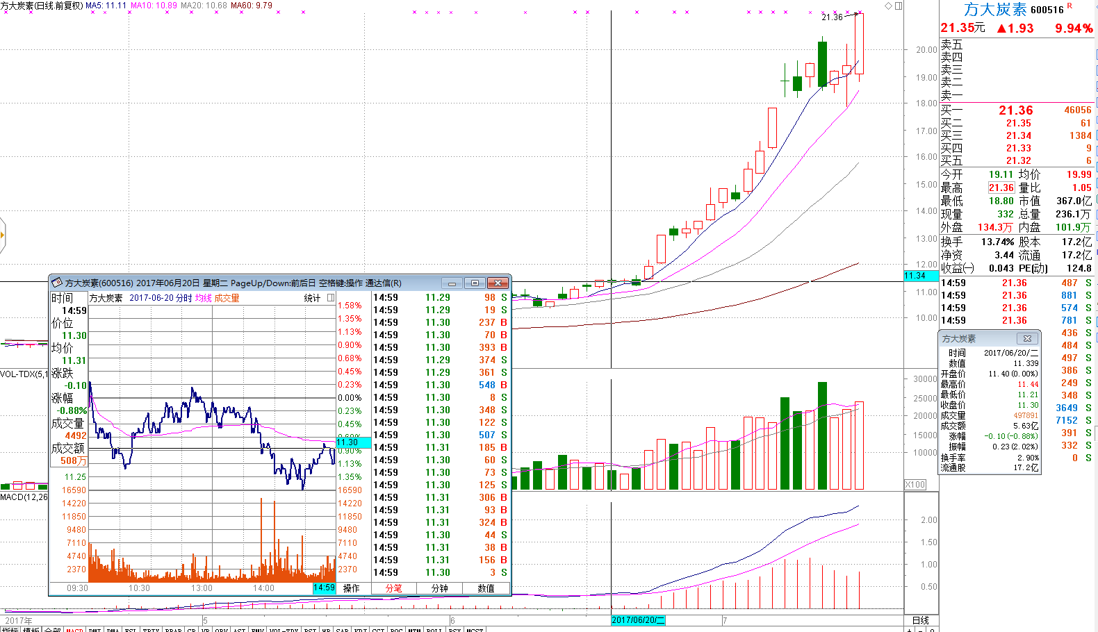Select the TRIX indicator tab
The height and width of the screenshot is (632, 1098).
(x=151, y=630)
